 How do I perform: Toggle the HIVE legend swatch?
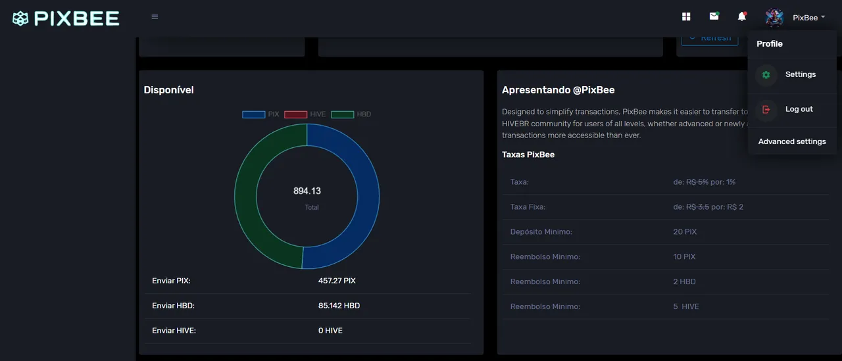(x=296, y=114)
